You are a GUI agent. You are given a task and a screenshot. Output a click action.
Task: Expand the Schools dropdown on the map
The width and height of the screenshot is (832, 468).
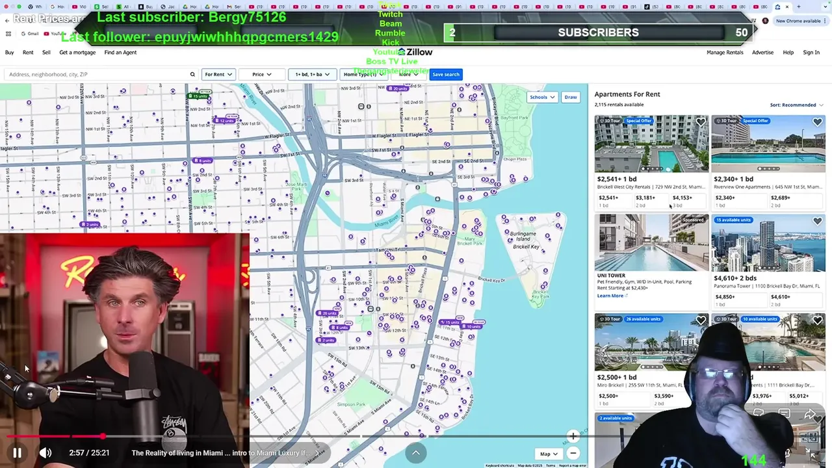tap(541, 97)
